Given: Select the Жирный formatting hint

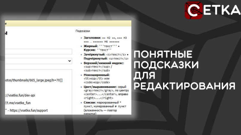Looking at the screenshot, I should point(91,46).
